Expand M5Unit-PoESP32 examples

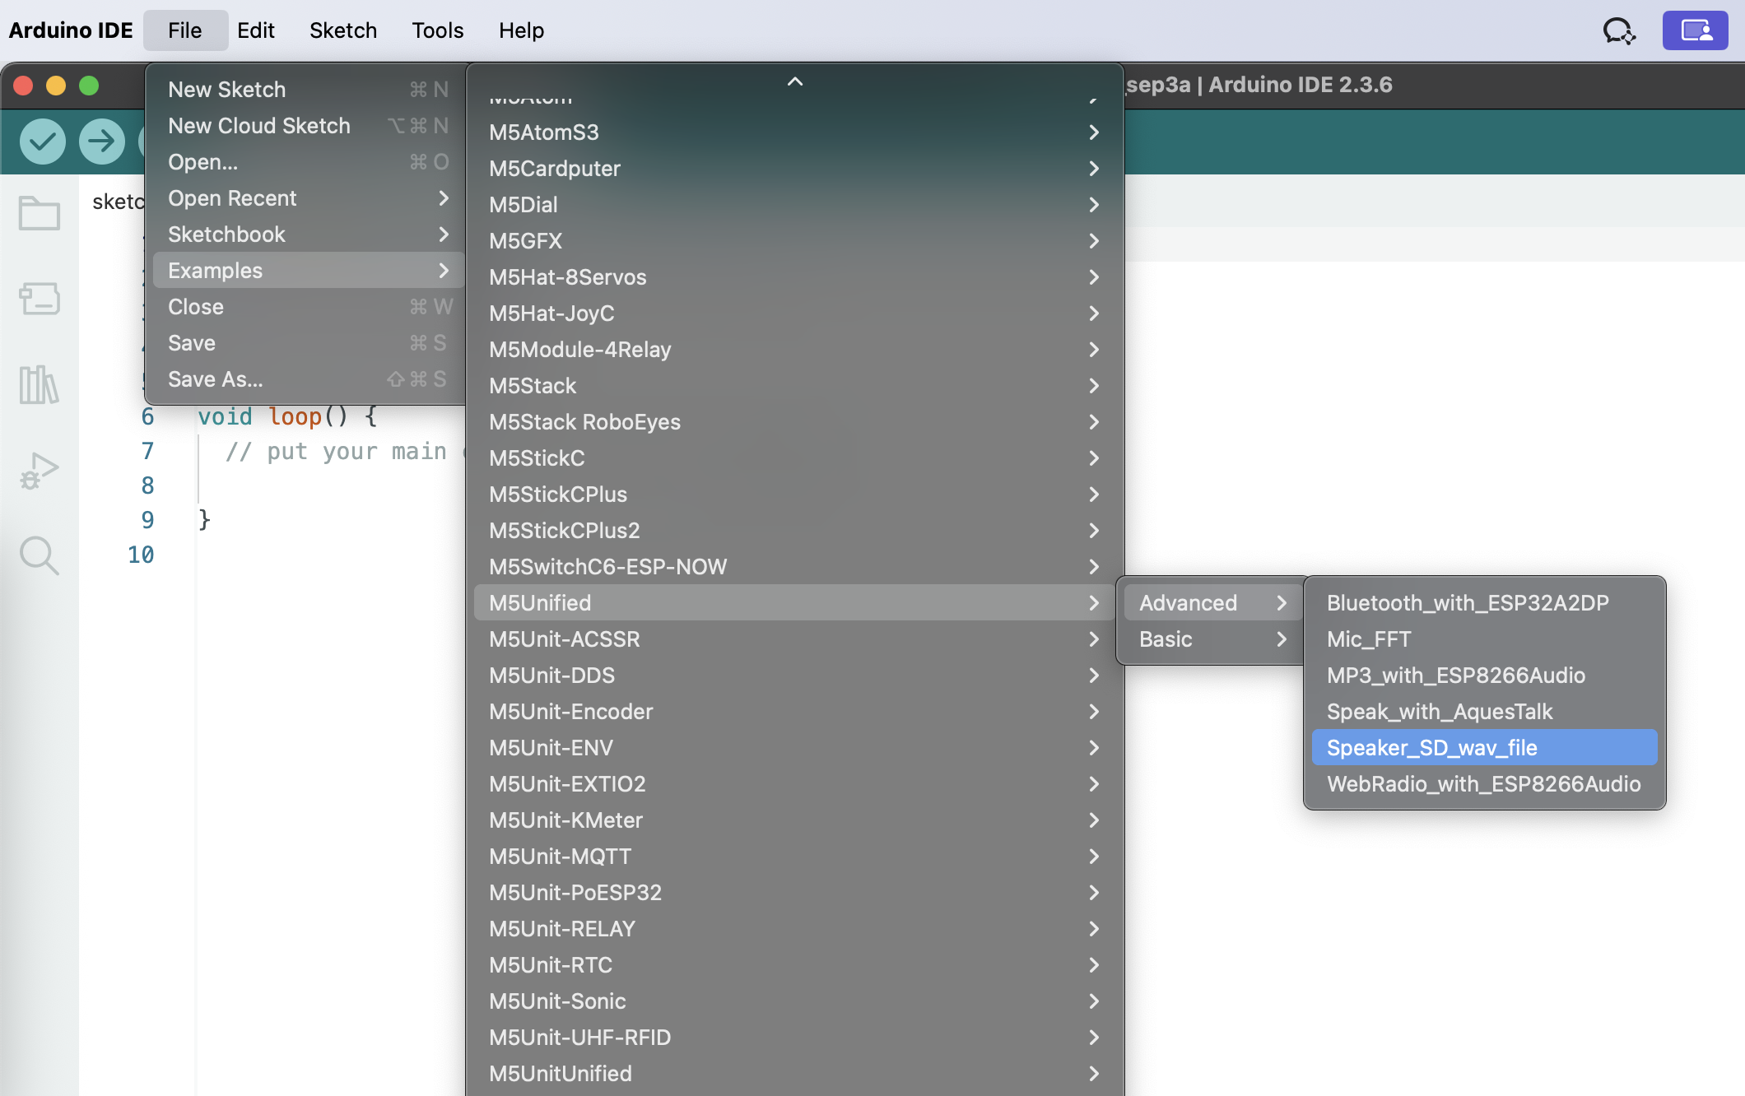795,892
